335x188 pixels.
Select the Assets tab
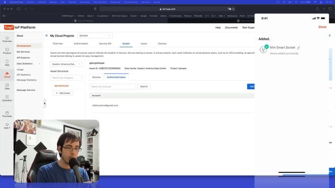click(126, 43)
